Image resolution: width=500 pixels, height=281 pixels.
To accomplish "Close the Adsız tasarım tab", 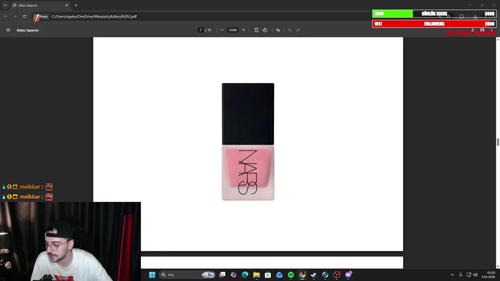I will (x=66, y=5).
